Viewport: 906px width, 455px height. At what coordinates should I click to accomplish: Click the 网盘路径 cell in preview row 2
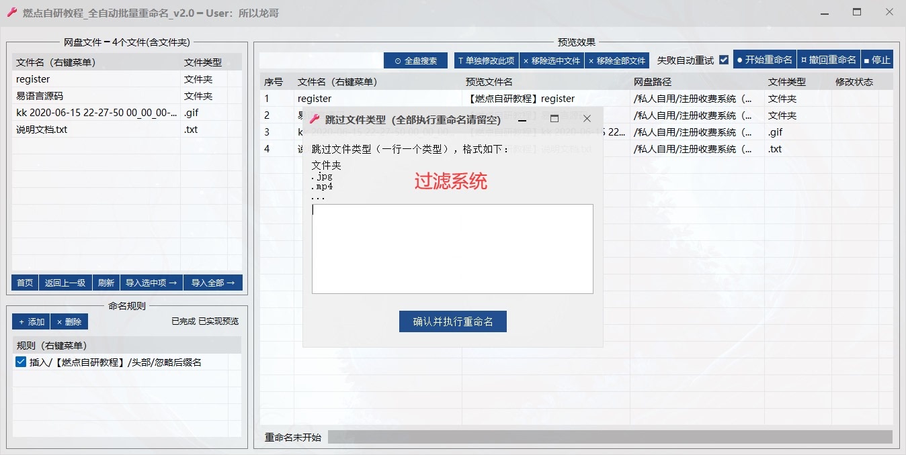(694, 115)
